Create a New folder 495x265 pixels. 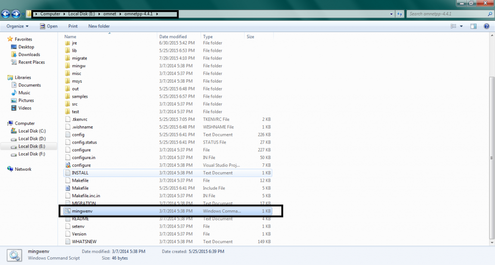point(99,26)
